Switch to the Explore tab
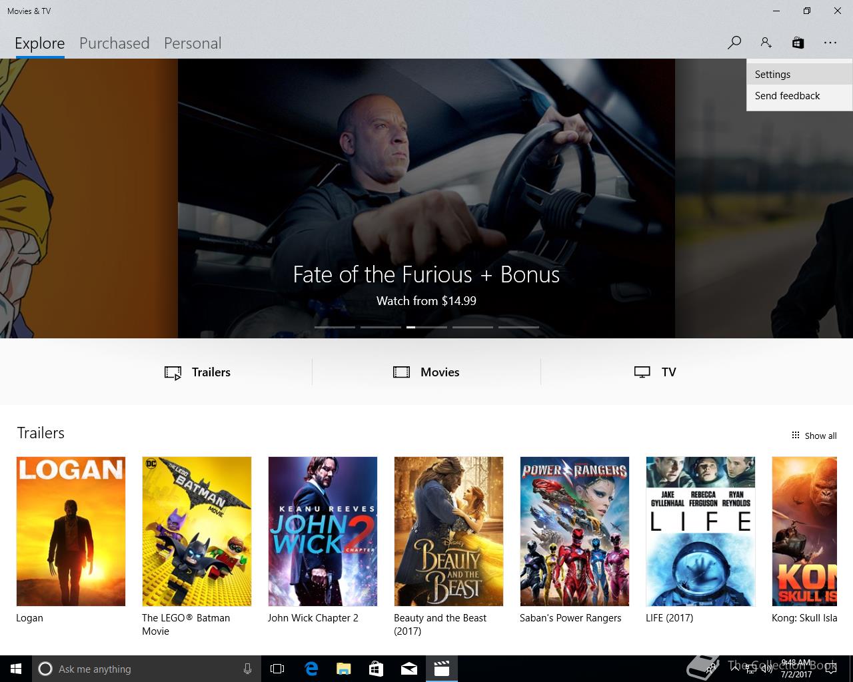Image resolution: width=853 pixels, height=682 pixels. pyautogui.click(x=40, y=43)
